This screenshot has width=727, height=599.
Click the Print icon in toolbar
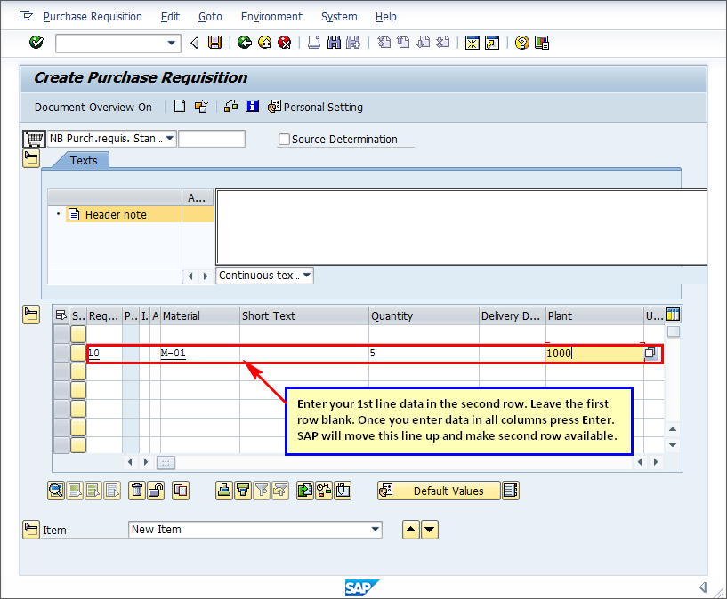(314, 43)
